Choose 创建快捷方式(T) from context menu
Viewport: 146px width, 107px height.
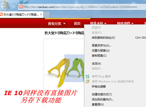[102, 94]
